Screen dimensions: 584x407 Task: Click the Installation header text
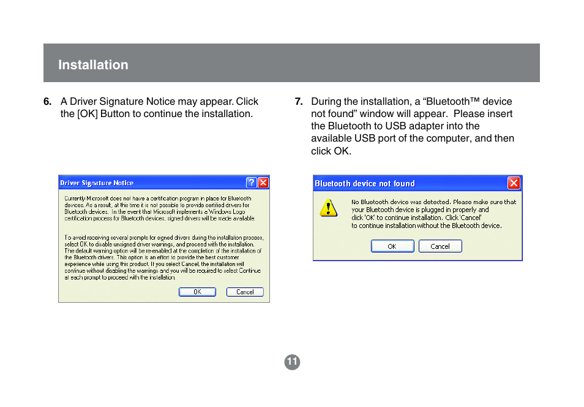93,65
